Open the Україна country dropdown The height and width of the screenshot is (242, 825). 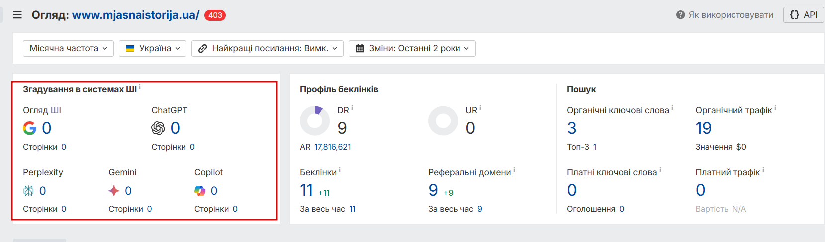tap(153, 48)
